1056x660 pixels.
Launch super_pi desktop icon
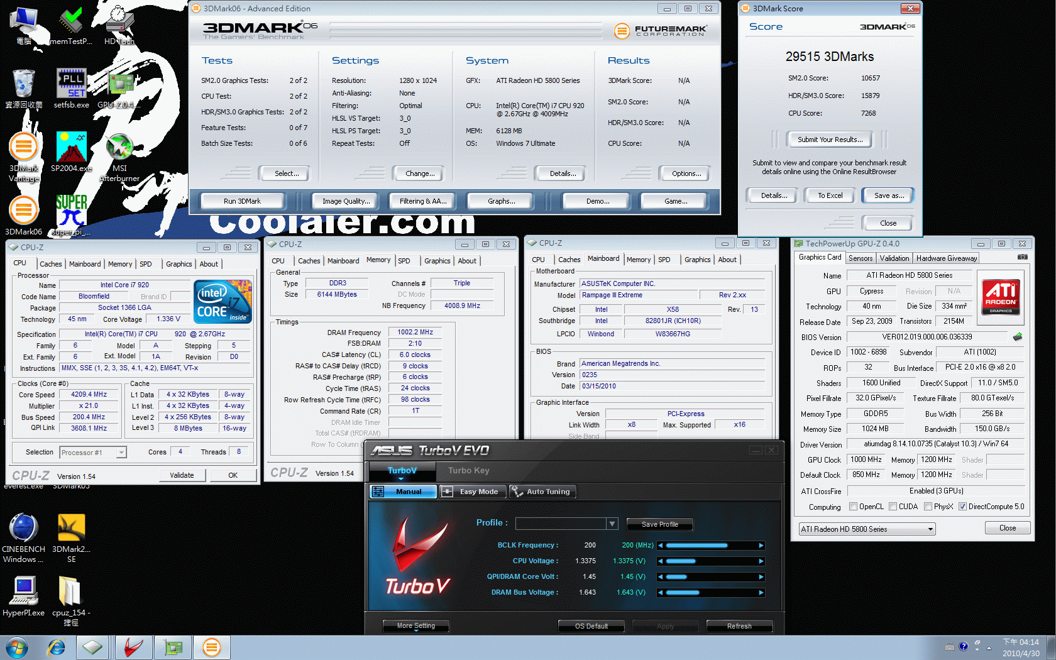(x=71, y=216)
